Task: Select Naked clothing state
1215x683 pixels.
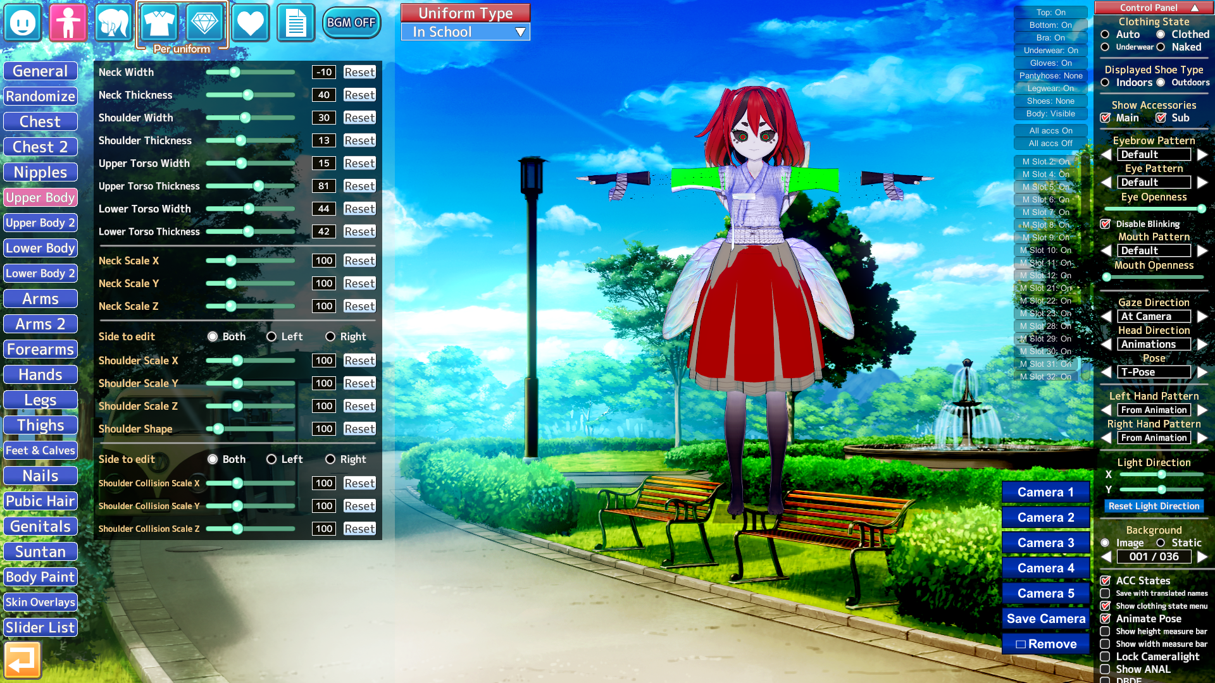Action: (1161, 47)
